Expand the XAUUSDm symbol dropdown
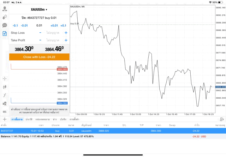The width and height of the screenshot is (226, 157). (39, 9)
